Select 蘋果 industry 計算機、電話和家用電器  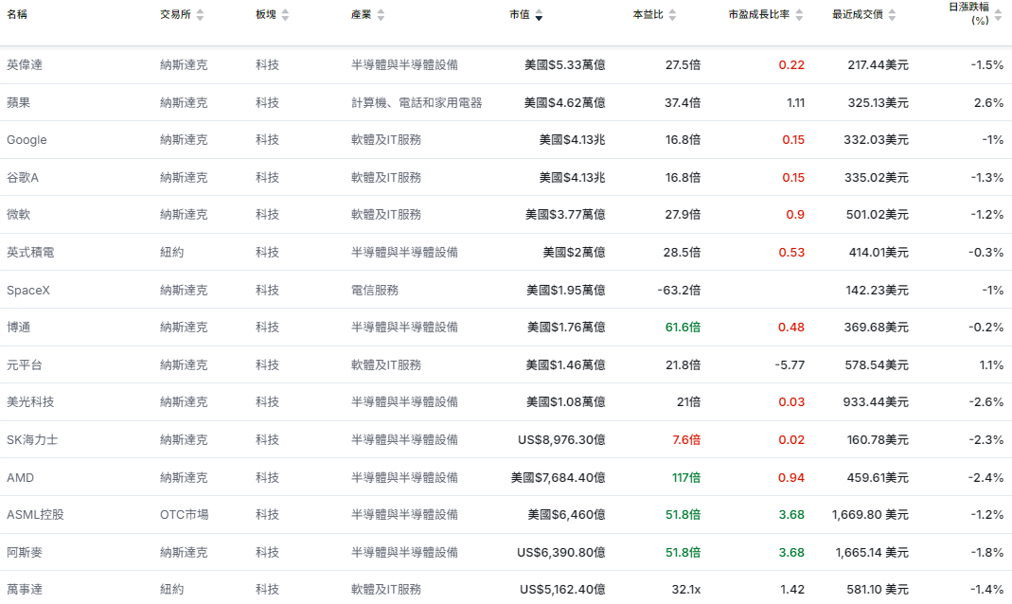click(x=417, y=102)
